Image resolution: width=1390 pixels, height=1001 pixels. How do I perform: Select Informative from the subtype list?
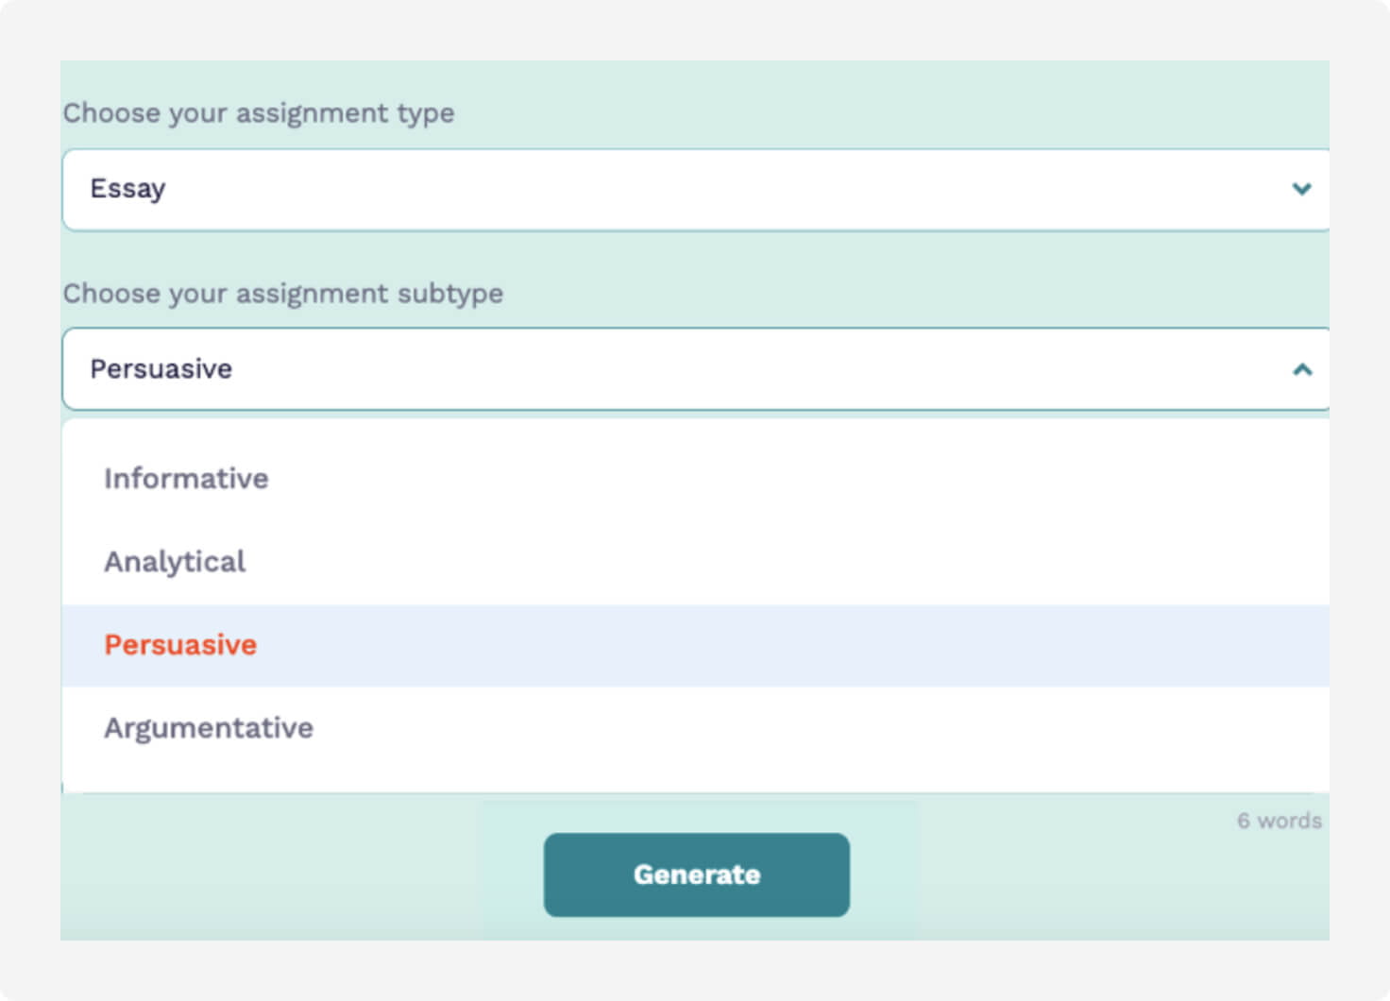185,479
